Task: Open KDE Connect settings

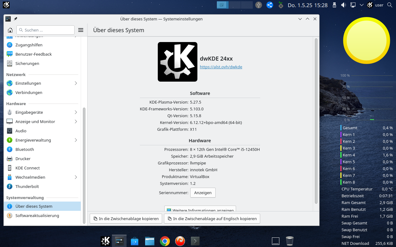Action: [x=42, y=168]
